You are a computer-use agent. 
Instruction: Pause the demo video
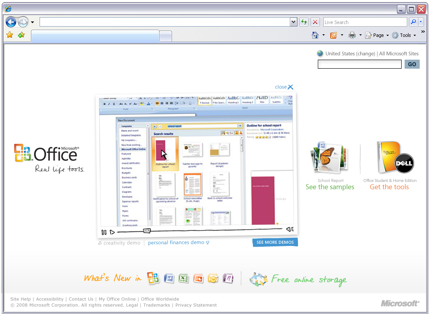(x=104, y=232)
